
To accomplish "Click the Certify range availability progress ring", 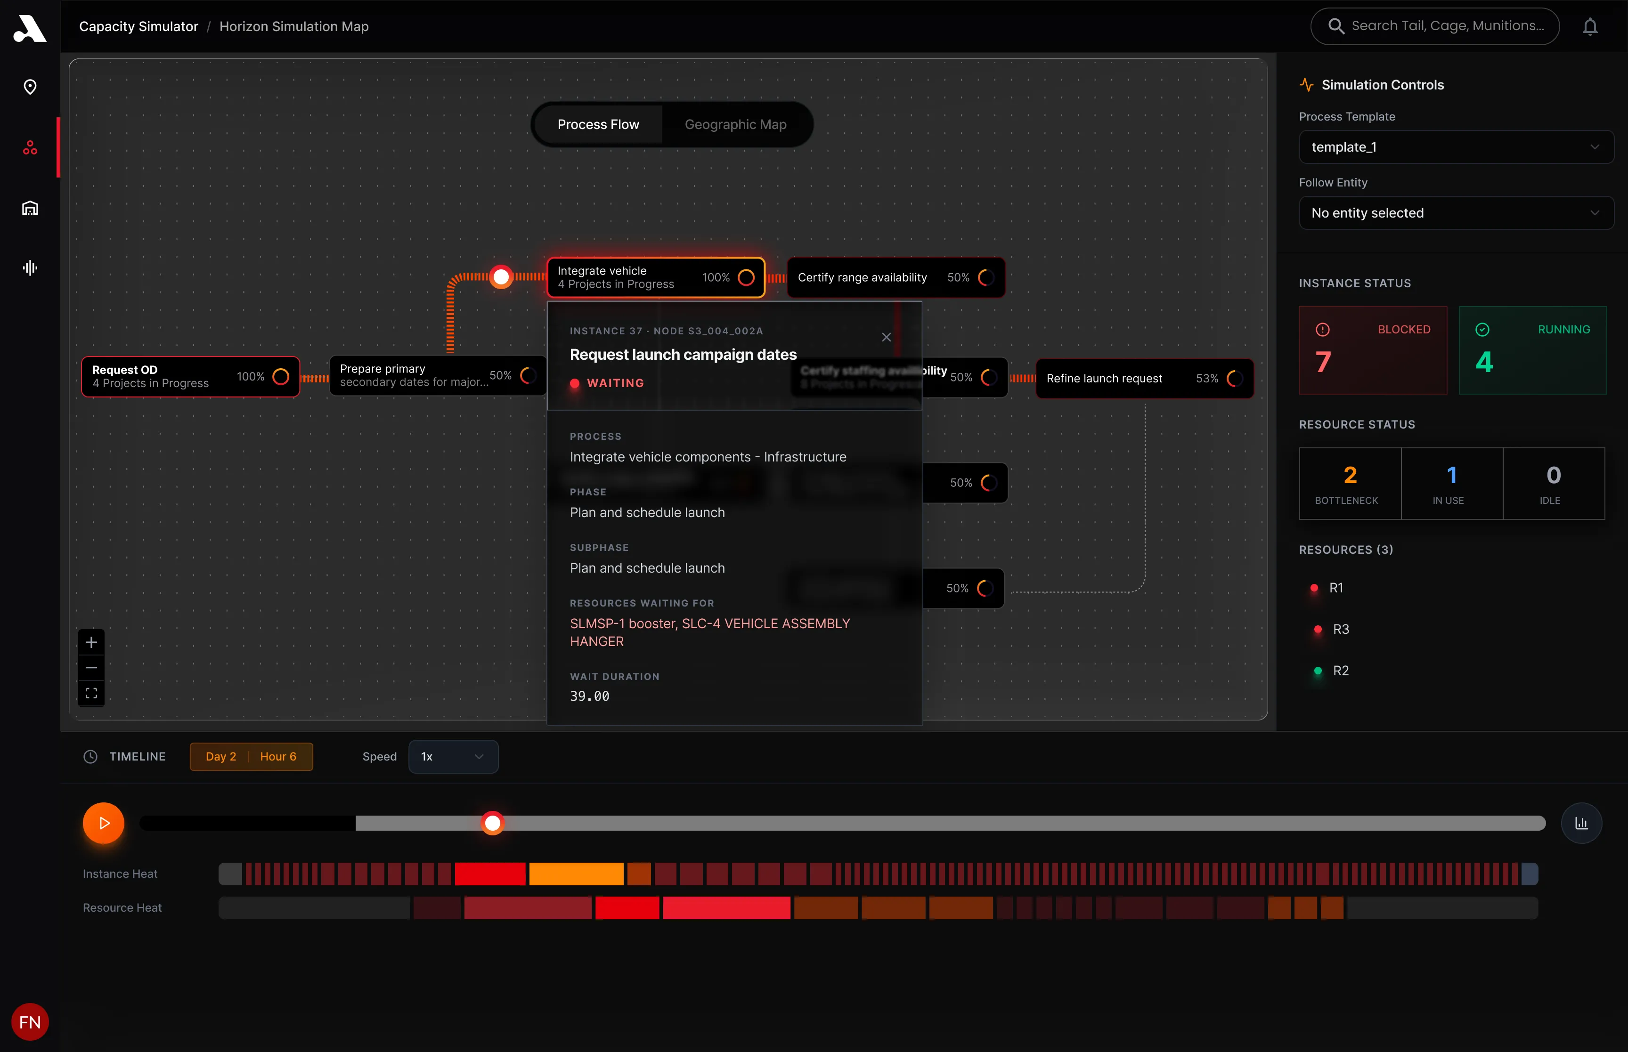I will coord(986,277).
